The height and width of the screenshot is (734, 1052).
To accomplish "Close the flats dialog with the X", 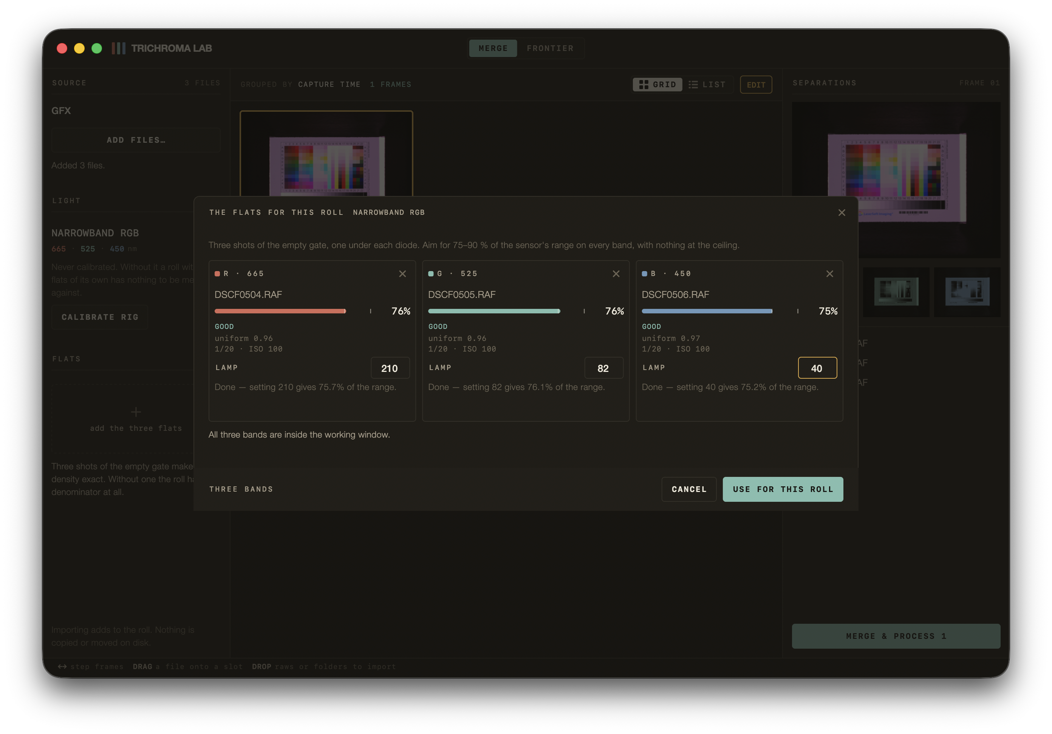I will point(841,213).
